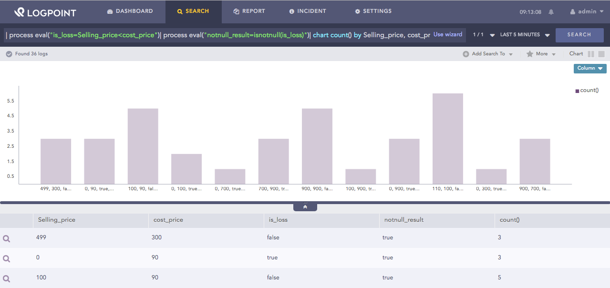Click into the search query field

click(x=215, y=35)
